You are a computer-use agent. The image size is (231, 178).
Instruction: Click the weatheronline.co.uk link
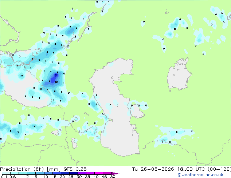coord(200,175)
